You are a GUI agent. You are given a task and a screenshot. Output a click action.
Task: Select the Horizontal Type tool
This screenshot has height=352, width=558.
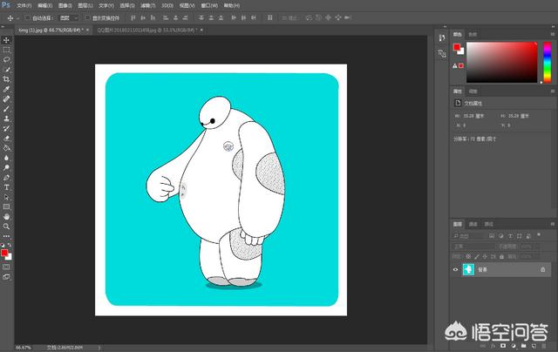[6, 187]
